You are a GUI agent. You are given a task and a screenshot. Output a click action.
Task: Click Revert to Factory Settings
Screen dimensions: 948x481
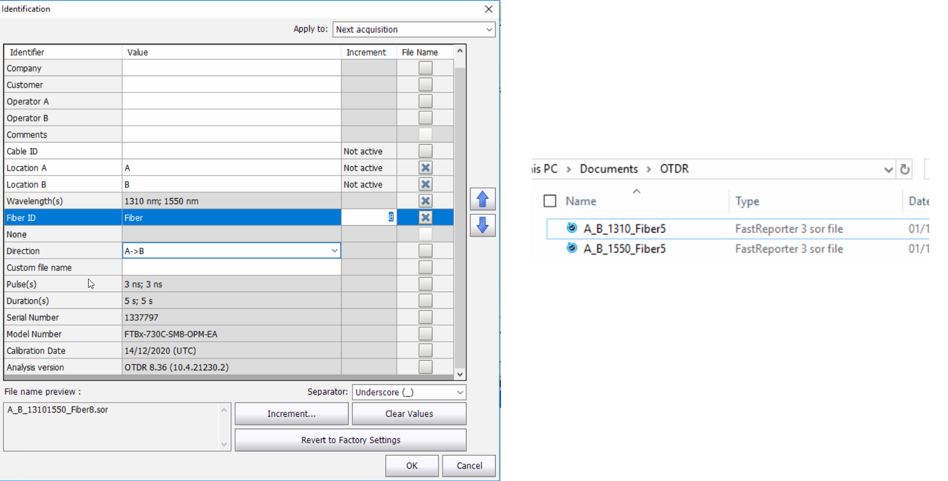[351, 440]
